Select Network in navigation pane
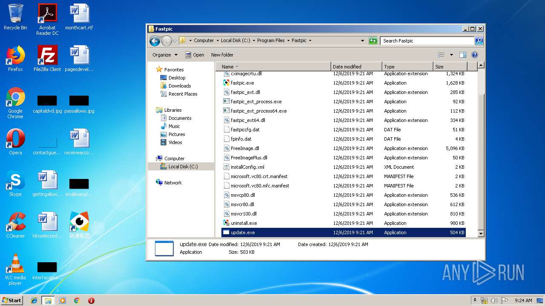Image resolution: width=545 pixels, height=306 pixels. [x=173, y=183]
